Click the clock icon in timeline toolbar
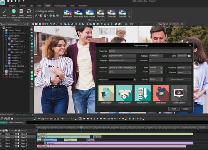The height and width of the screenshot is (150, 208). [80, 119]
